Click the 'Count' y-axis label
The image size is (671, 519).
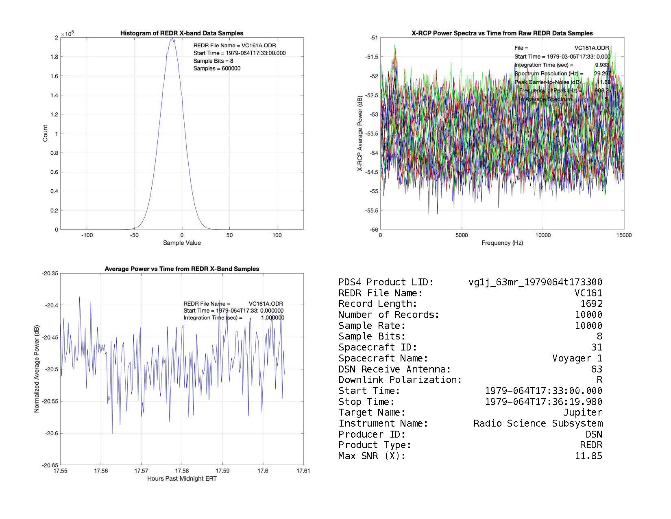pos(45,134)
